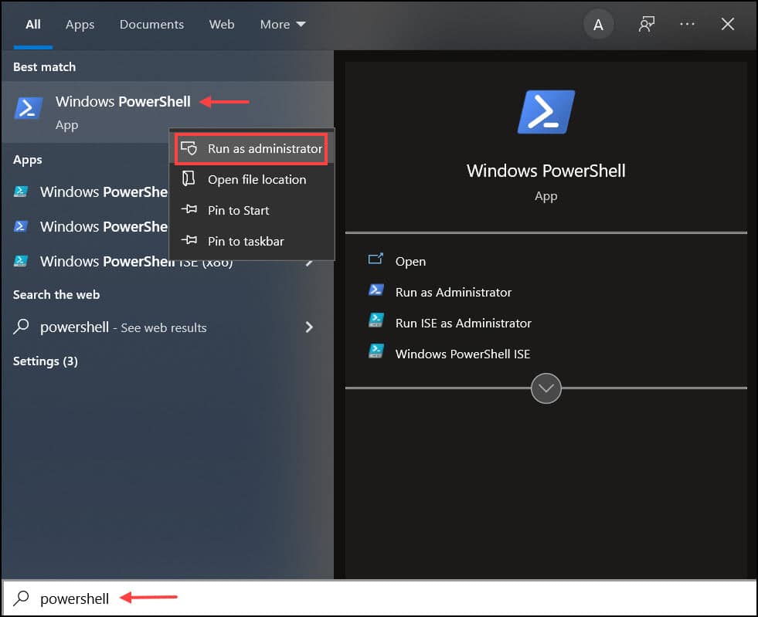The image size is (758, 617).
Task: Click the feedback icon near the top right
Action: click(646, 24)
